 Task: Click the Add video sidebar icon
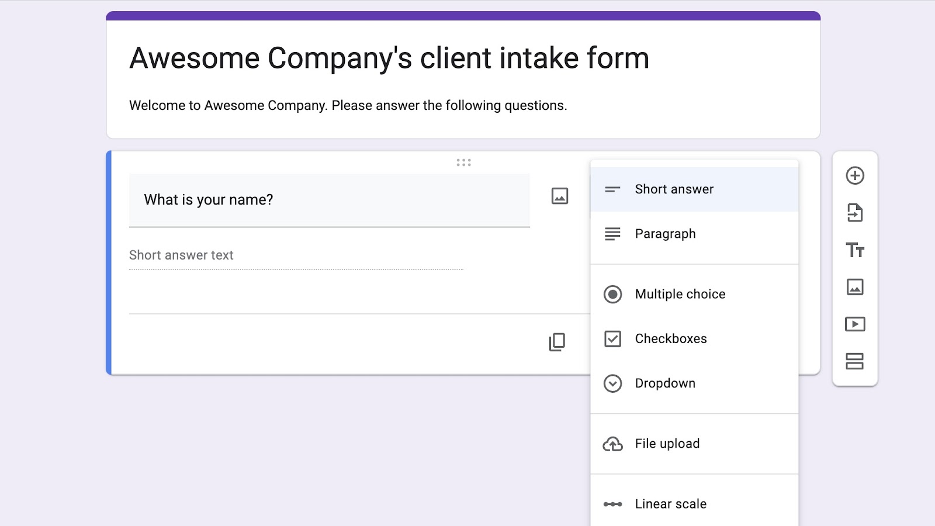pyautogui.click(x=855, y=324)
